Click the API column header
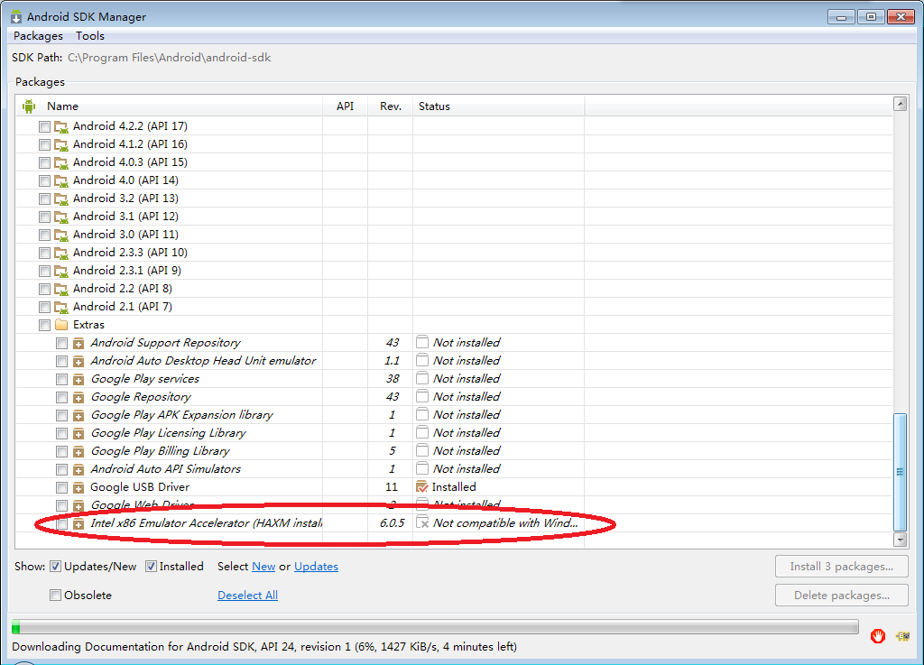This screenshot has height=665, width=924. pyautogui.click(x=345, y=106)
